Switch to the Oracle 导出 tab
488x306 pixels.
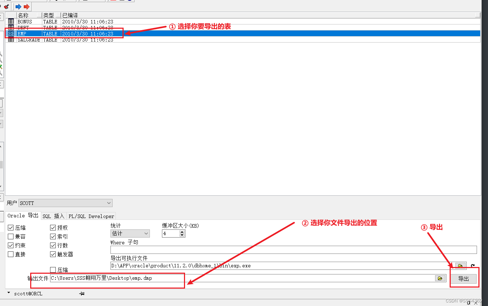(x=23, y=216)
